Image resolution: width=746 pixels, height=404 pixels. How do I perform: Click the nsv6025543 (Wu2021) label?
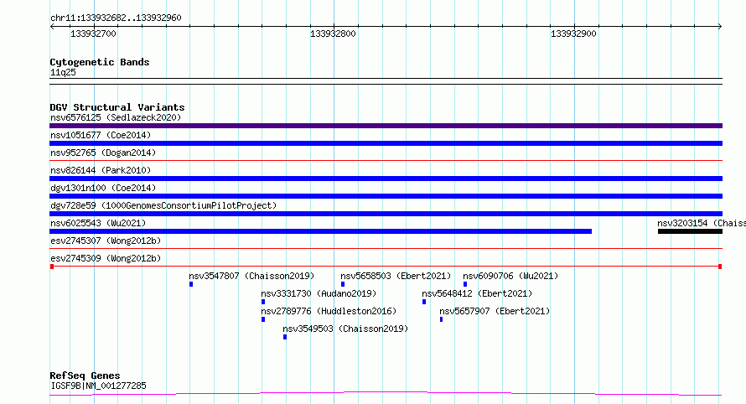(x=98, y=223)
